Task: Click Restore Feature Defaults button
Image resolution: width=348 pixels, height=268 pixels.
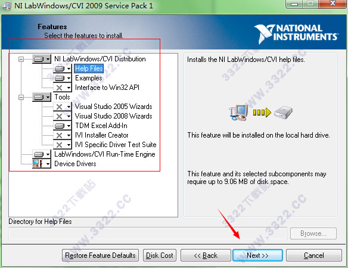Action: pyautogui.click(x=100, y=255)
